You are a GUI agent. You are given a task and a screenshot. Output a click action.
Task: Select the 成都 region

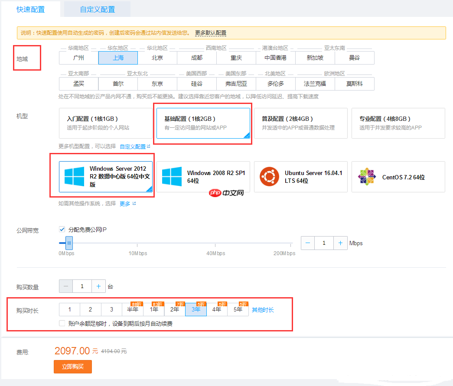click(197, 58)
